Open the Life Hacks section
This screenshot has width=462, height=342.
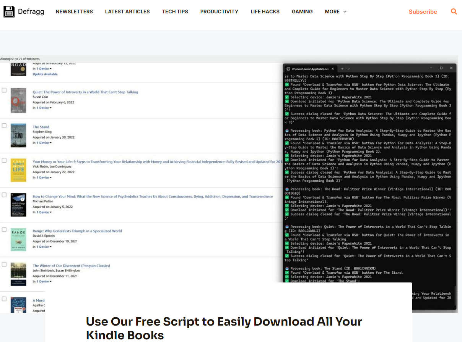[265, 11]
